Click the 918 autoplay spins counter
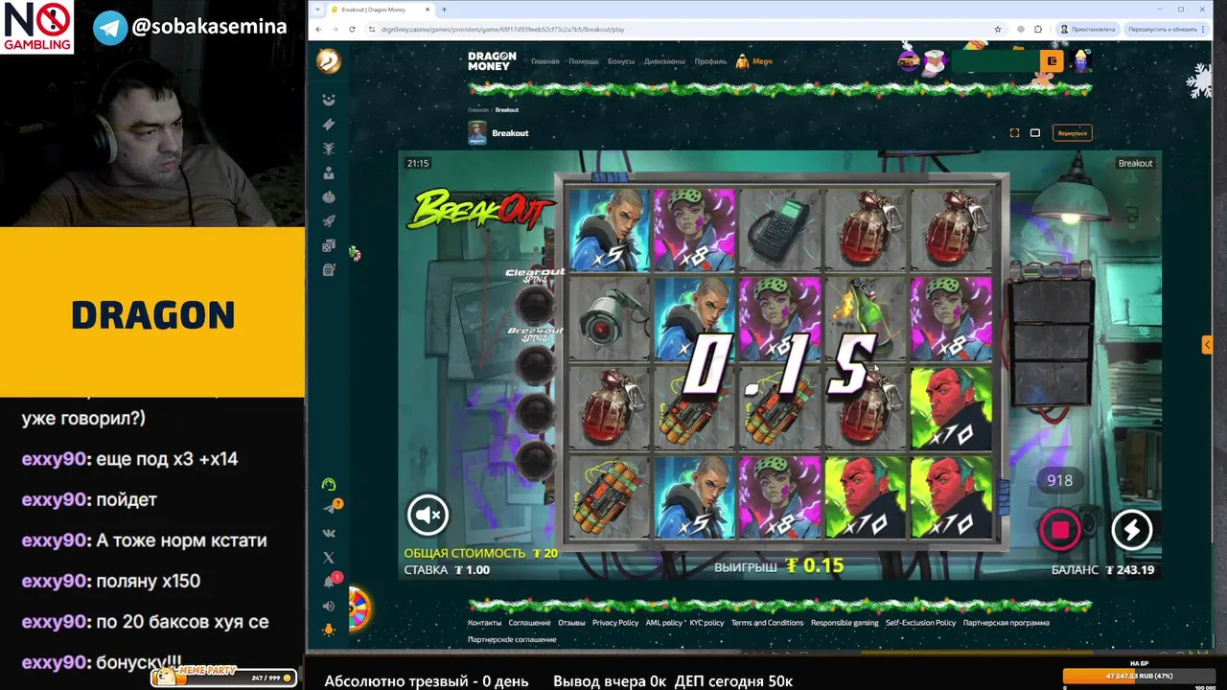 pos(1059,480)
